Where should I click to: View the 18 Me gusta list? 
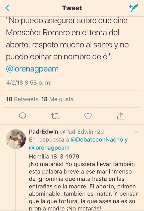tap(57, 99)
